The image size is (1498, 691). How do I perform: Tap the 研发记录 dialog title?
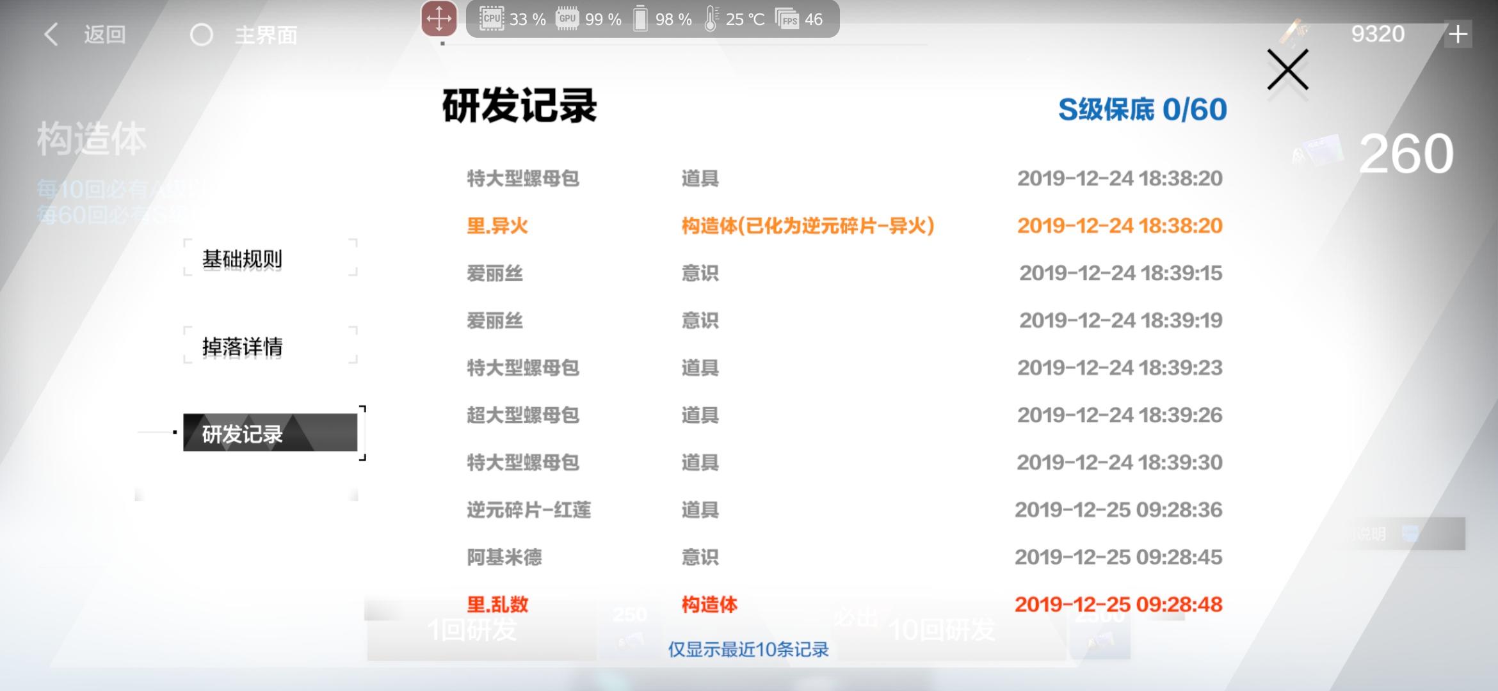[519, 106]
